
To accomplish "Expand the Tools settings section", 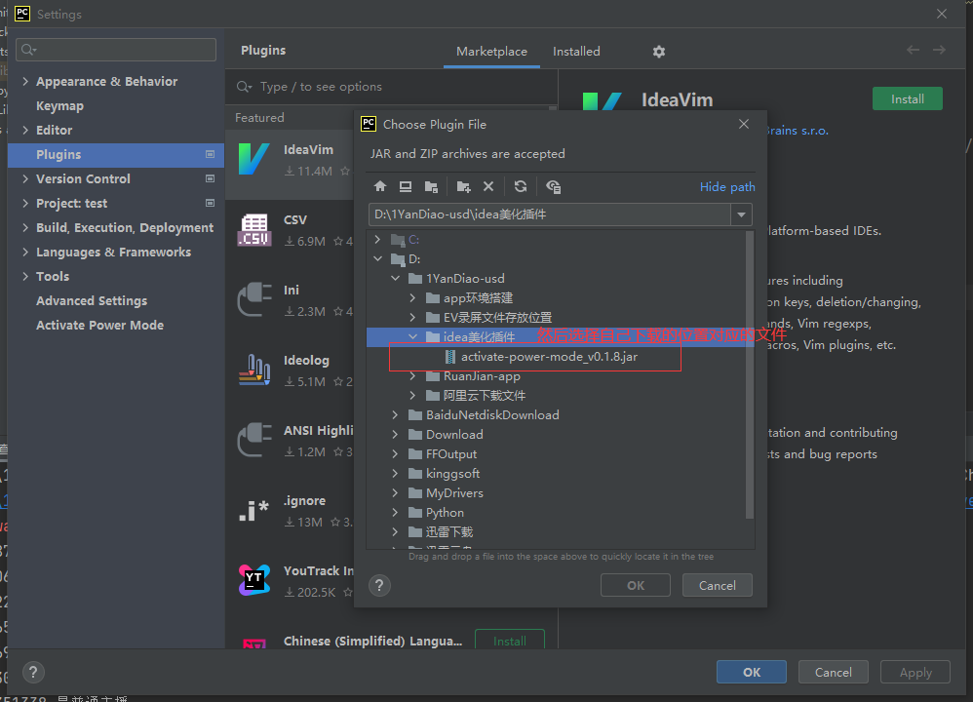I will (25, 276).
